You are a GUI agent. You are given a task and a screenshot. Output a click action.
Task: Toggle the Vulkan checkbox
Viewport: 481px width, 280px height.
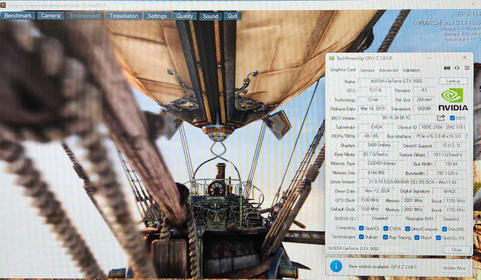coord(361,237)
